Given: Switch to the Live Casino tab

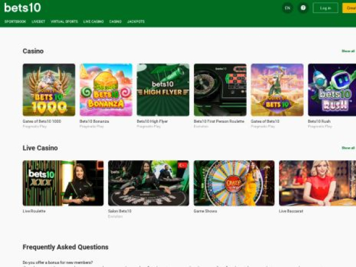Looking at the screenshot, I should pos(93,21).
